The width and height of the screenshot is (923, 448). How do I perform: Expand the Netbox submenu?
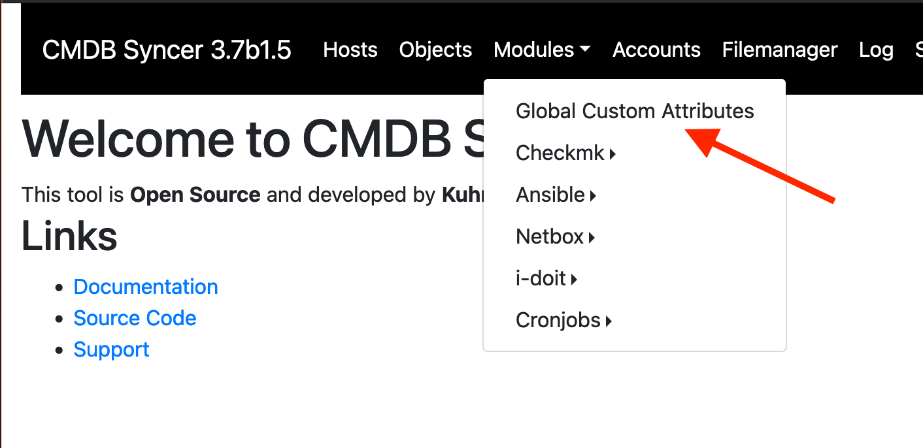pos(555,237)
